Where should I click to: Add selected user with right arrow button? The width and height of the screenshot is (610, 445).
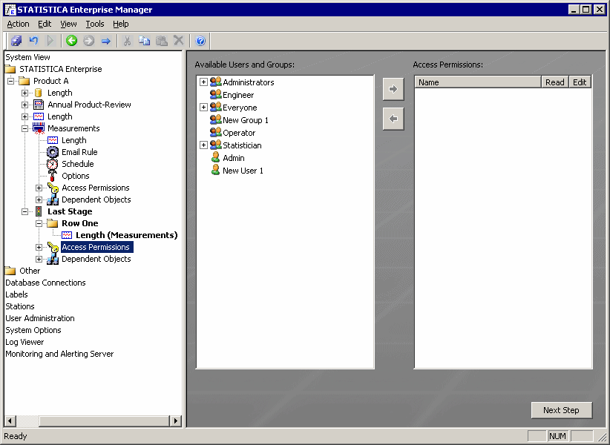tap(393, 89)
